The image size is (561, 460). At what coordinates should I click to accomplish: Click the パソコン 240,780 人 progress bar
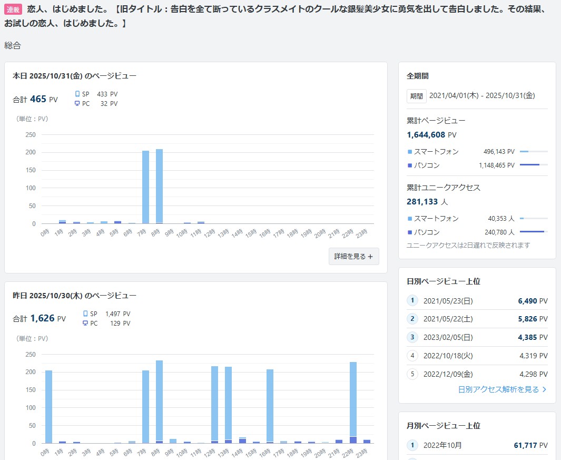534,232
